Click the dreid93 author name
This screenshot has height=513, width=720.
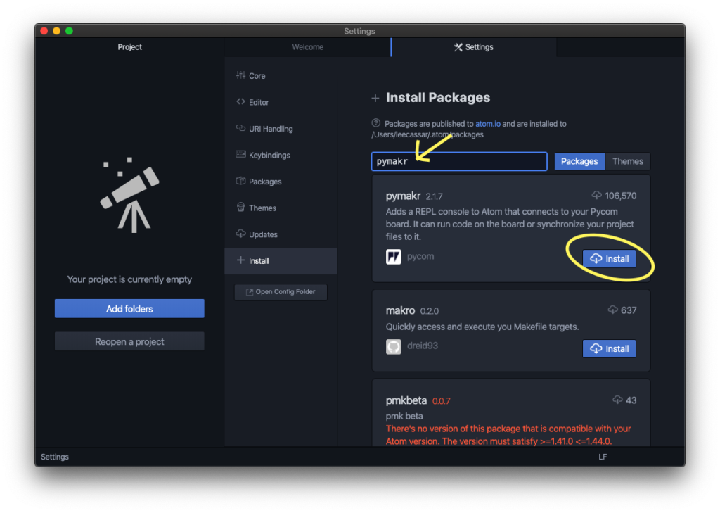423,346
